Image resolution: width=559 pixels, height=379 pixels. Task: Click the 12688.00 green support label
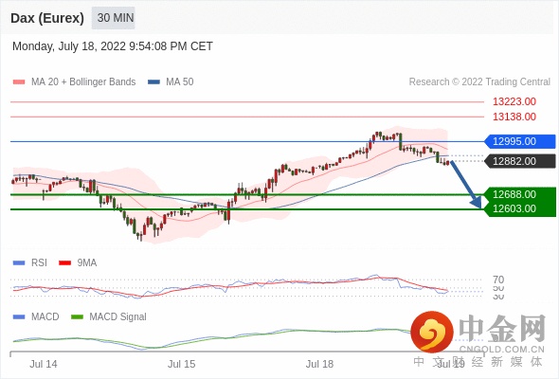tap(514, 194)
